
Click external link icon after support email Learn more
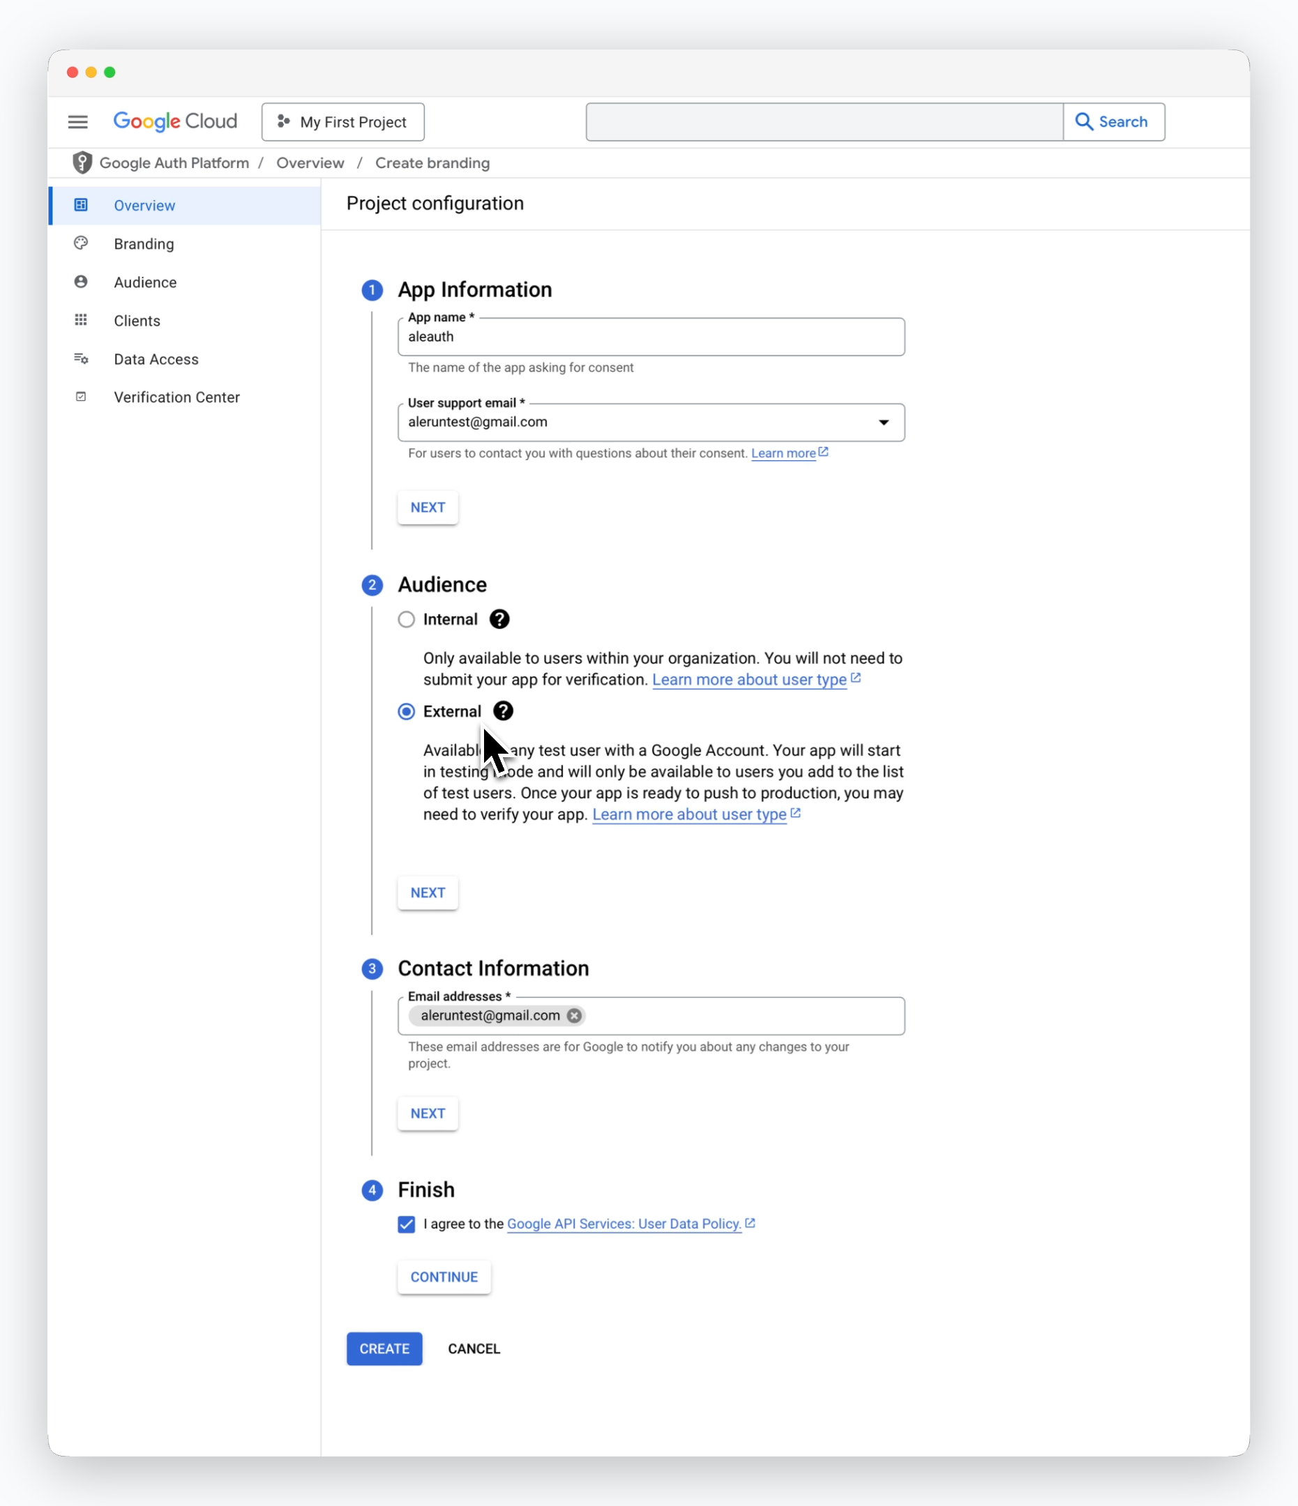pyautogui.click(x=824, y=452)
